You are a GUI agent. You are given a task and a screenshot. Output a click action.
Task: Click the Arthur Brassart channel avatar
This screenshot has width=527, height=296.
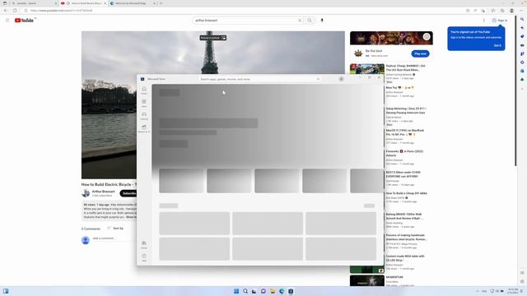pos(86,193)
